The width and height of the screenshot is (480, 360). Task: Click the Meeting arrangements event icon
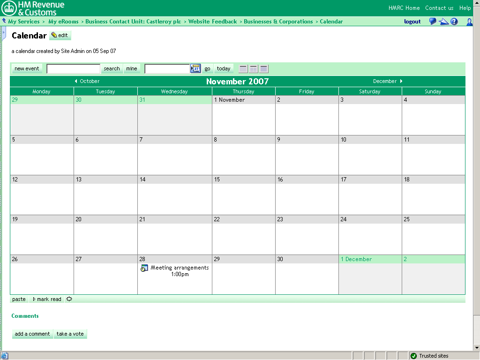[144, 268]
